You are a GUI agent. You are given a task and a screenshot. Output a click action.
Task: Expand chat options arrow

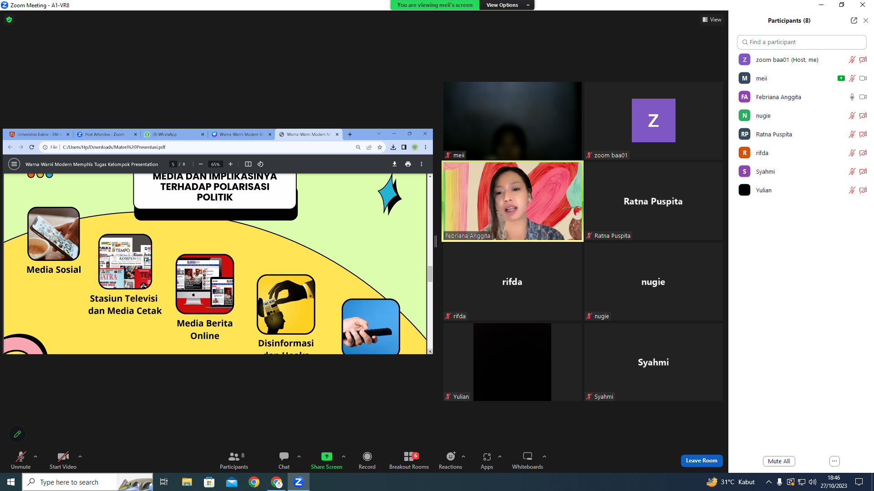[x=299, y=456]
